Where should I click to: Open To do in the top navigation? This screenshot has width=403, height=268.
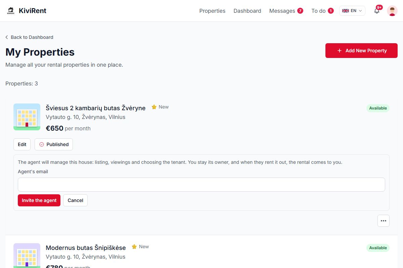(x=318, y=11)
